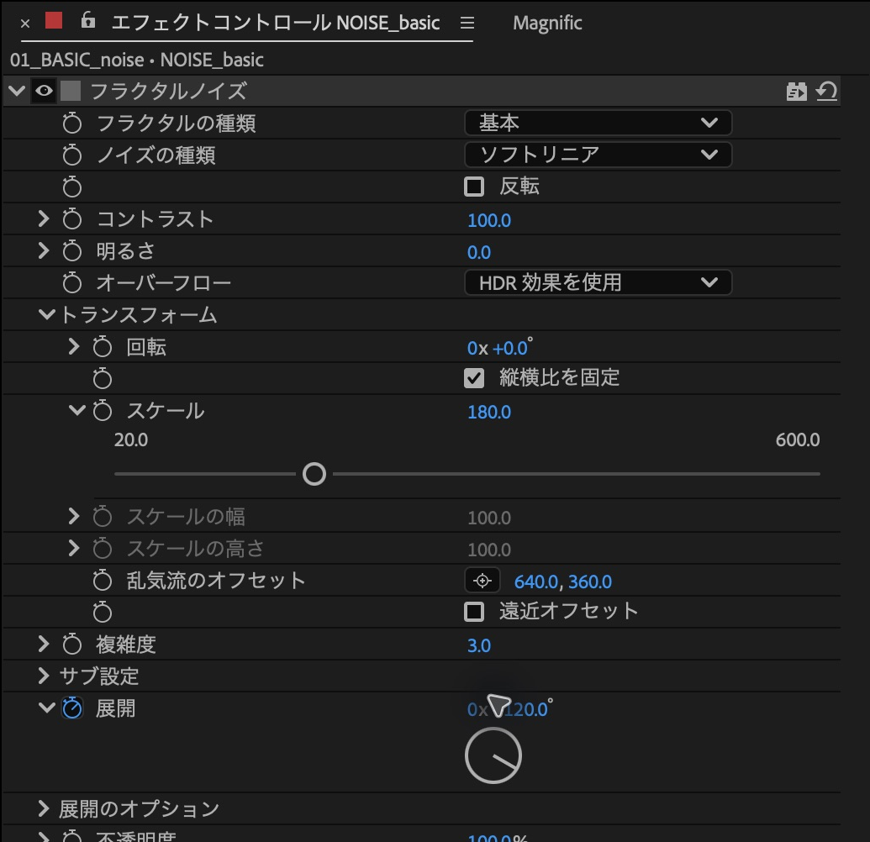Uncheck the 縦横比を固定 checkbox
Viewport: 870px width, 842px height.
click(x=474, y=378)
